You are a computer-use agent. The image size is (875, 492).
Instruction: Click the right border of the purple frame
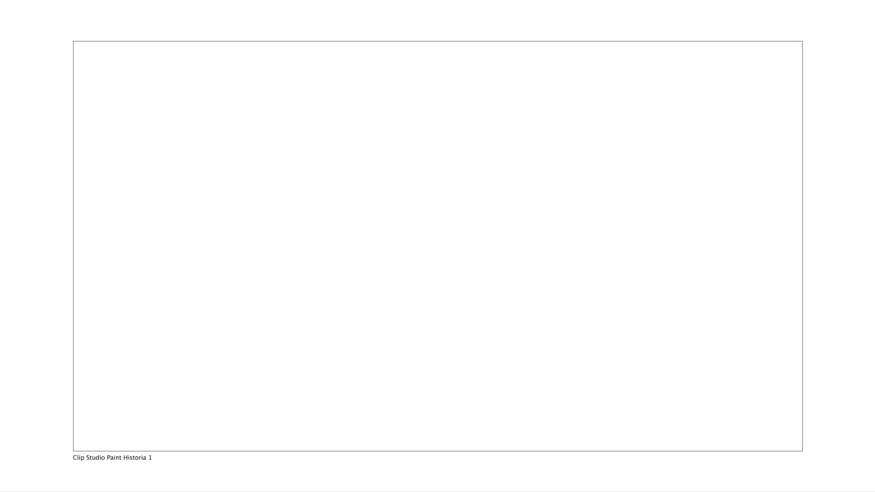pyautogui.click(x=803, y=246)
